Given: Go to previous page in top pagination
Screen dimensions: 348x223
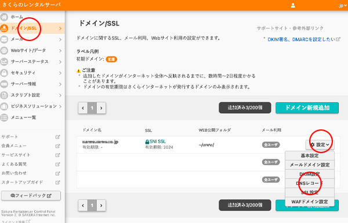Looking at the screenshot, I should point(83,108).
